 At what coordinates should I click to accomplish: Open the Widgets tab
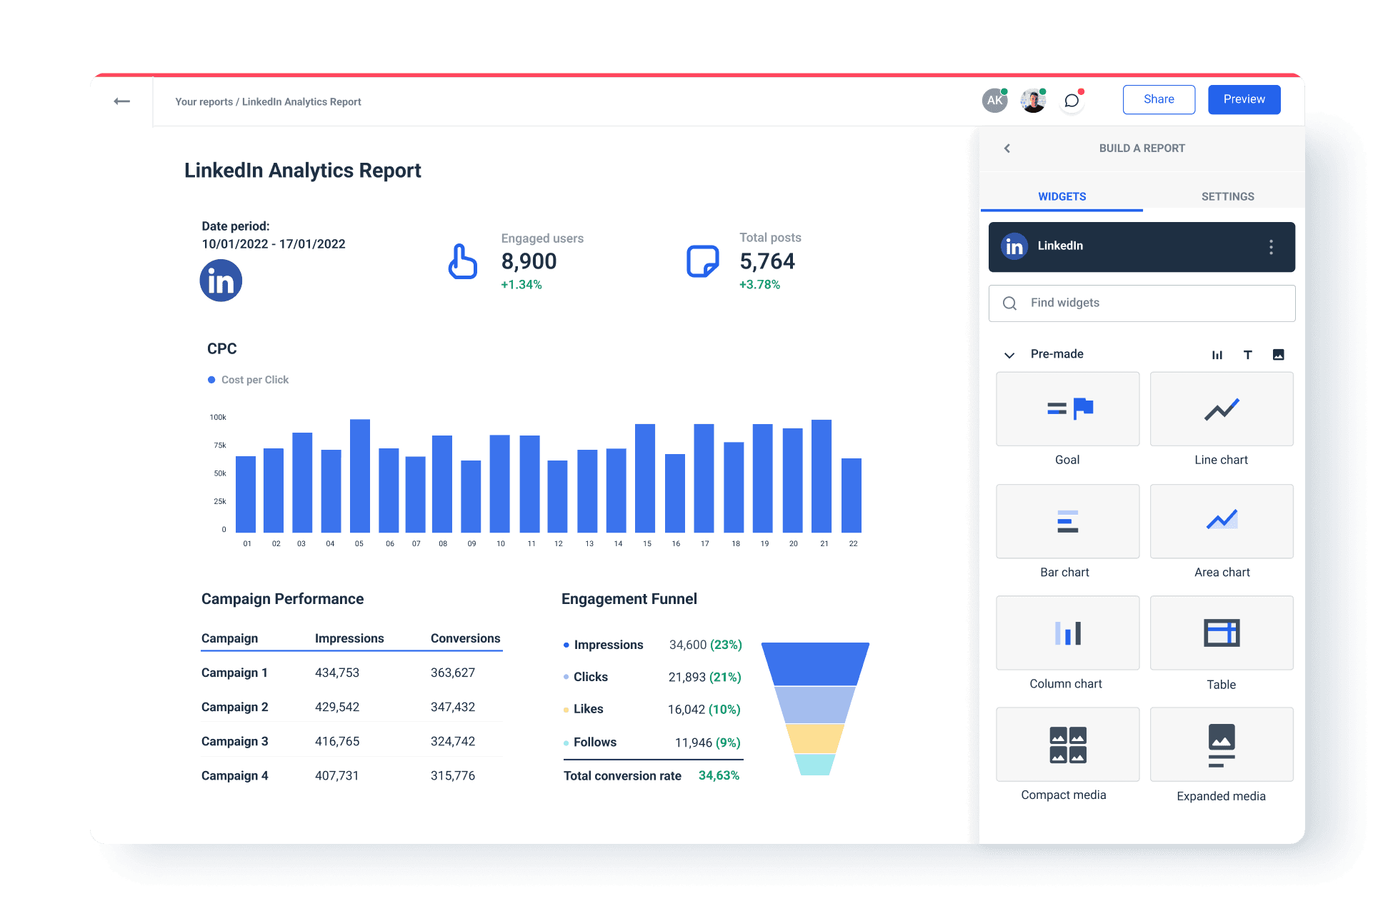click(1062, 196)
